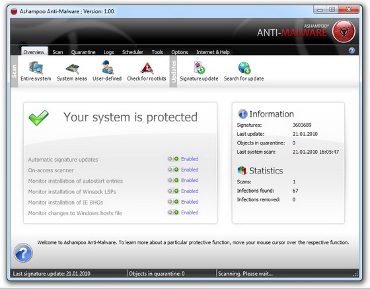Click Last update date value in Information
The image size is (370, 289).
pyautogui.click(x=305, y=134)
